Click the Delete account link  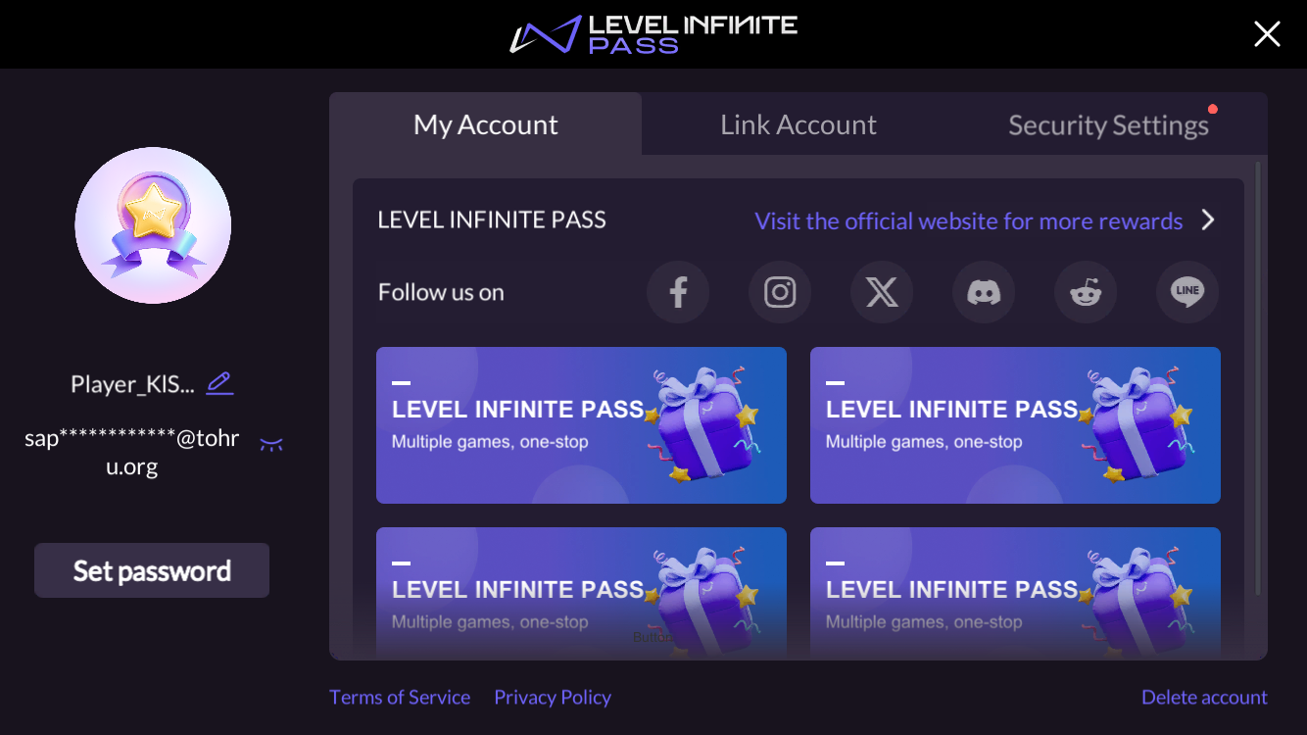1204,697
